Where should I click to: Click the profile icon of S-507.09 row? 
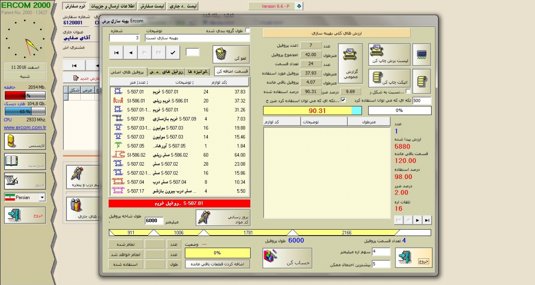[x=119, y=119]
